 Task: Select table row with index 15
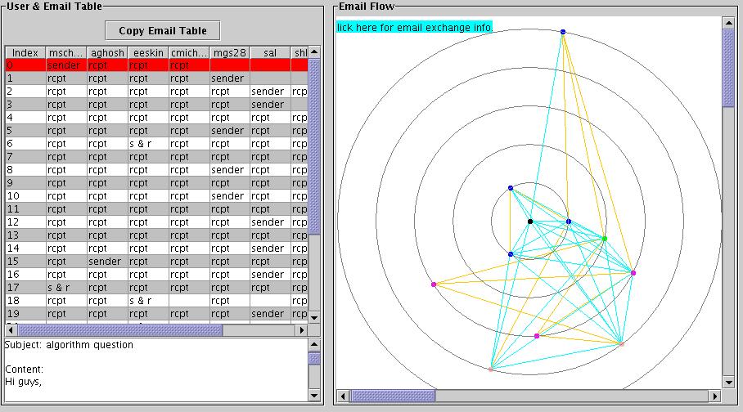point(156,262)
